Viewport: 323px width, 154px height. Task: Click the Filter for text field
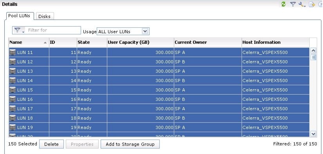click(53, 30)
